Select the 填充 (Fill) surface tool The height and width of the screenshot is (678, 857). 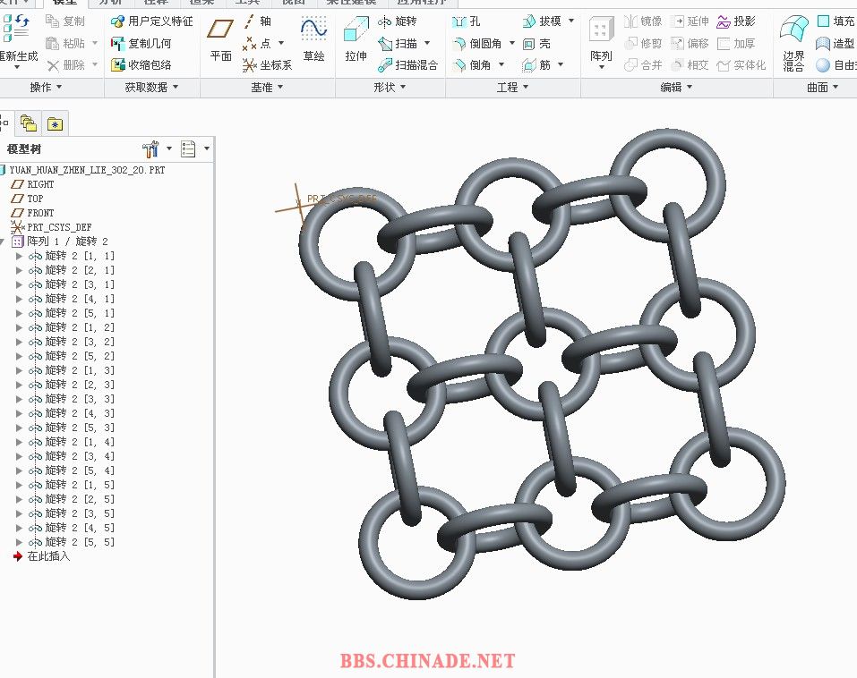tap(836, 21)
